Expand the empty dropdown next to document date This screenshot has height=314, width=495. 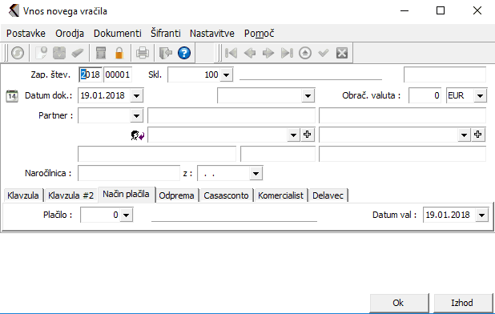pos(308,95)
